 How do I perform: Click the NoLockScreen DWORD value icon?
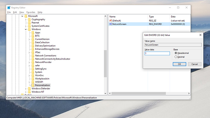tap(110, 24)
